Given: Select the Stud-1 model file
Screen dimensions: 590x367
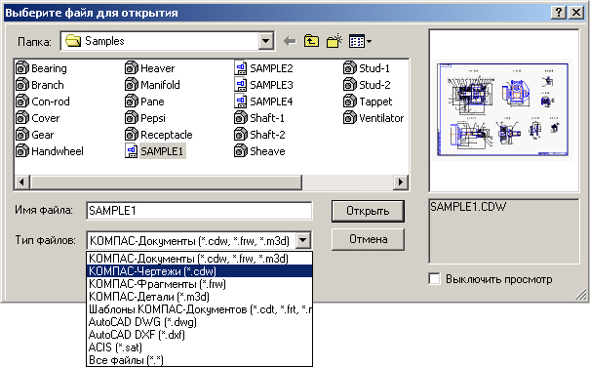Looking at the screenshot, I should [x=367, y=68].
